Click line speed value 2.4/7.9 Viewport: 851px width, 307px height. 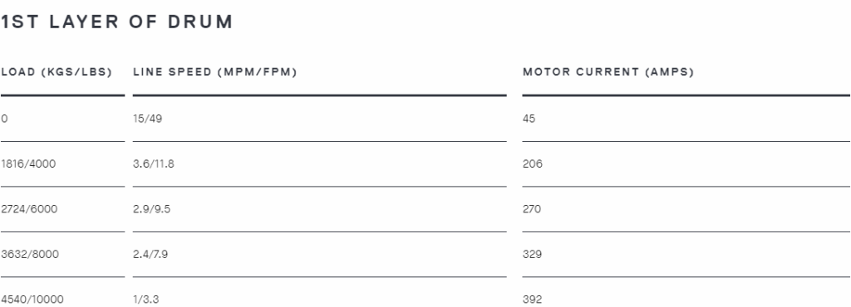pos(150,255)
